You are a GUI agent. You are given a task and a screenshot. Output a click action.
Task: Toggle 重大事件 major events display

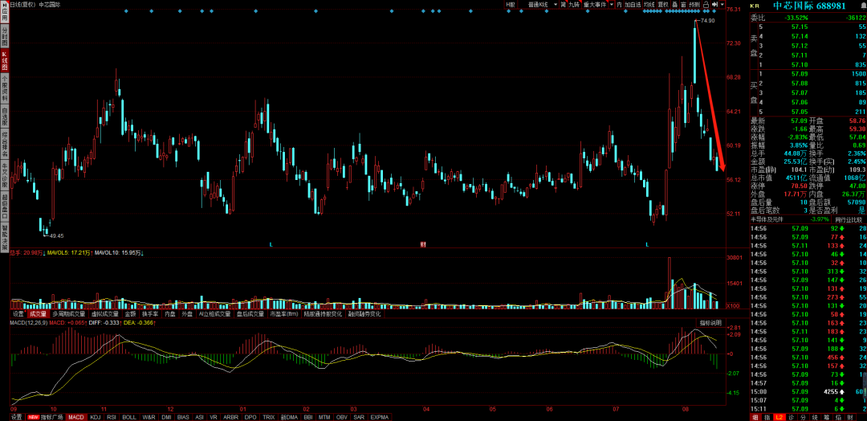tap(595, 5)
